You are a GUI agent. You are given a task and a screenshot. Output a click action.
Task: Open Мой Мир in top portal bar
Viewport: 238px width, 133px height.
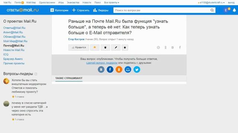click(x=31, y=3)
